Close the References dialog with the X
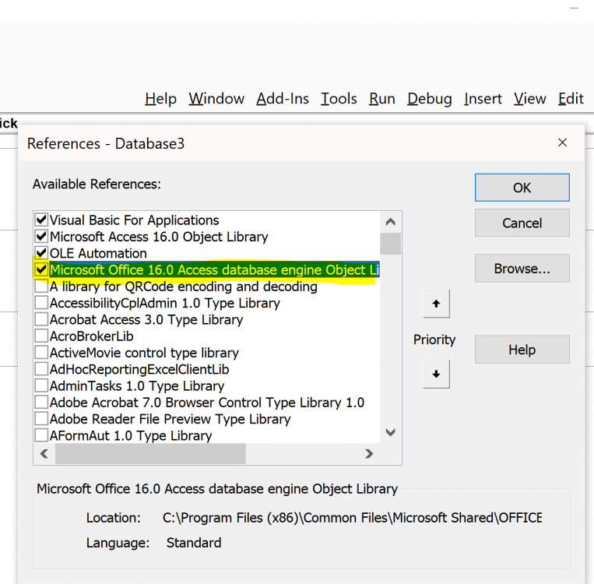This screenshot has height=584, width=594. 562,142
